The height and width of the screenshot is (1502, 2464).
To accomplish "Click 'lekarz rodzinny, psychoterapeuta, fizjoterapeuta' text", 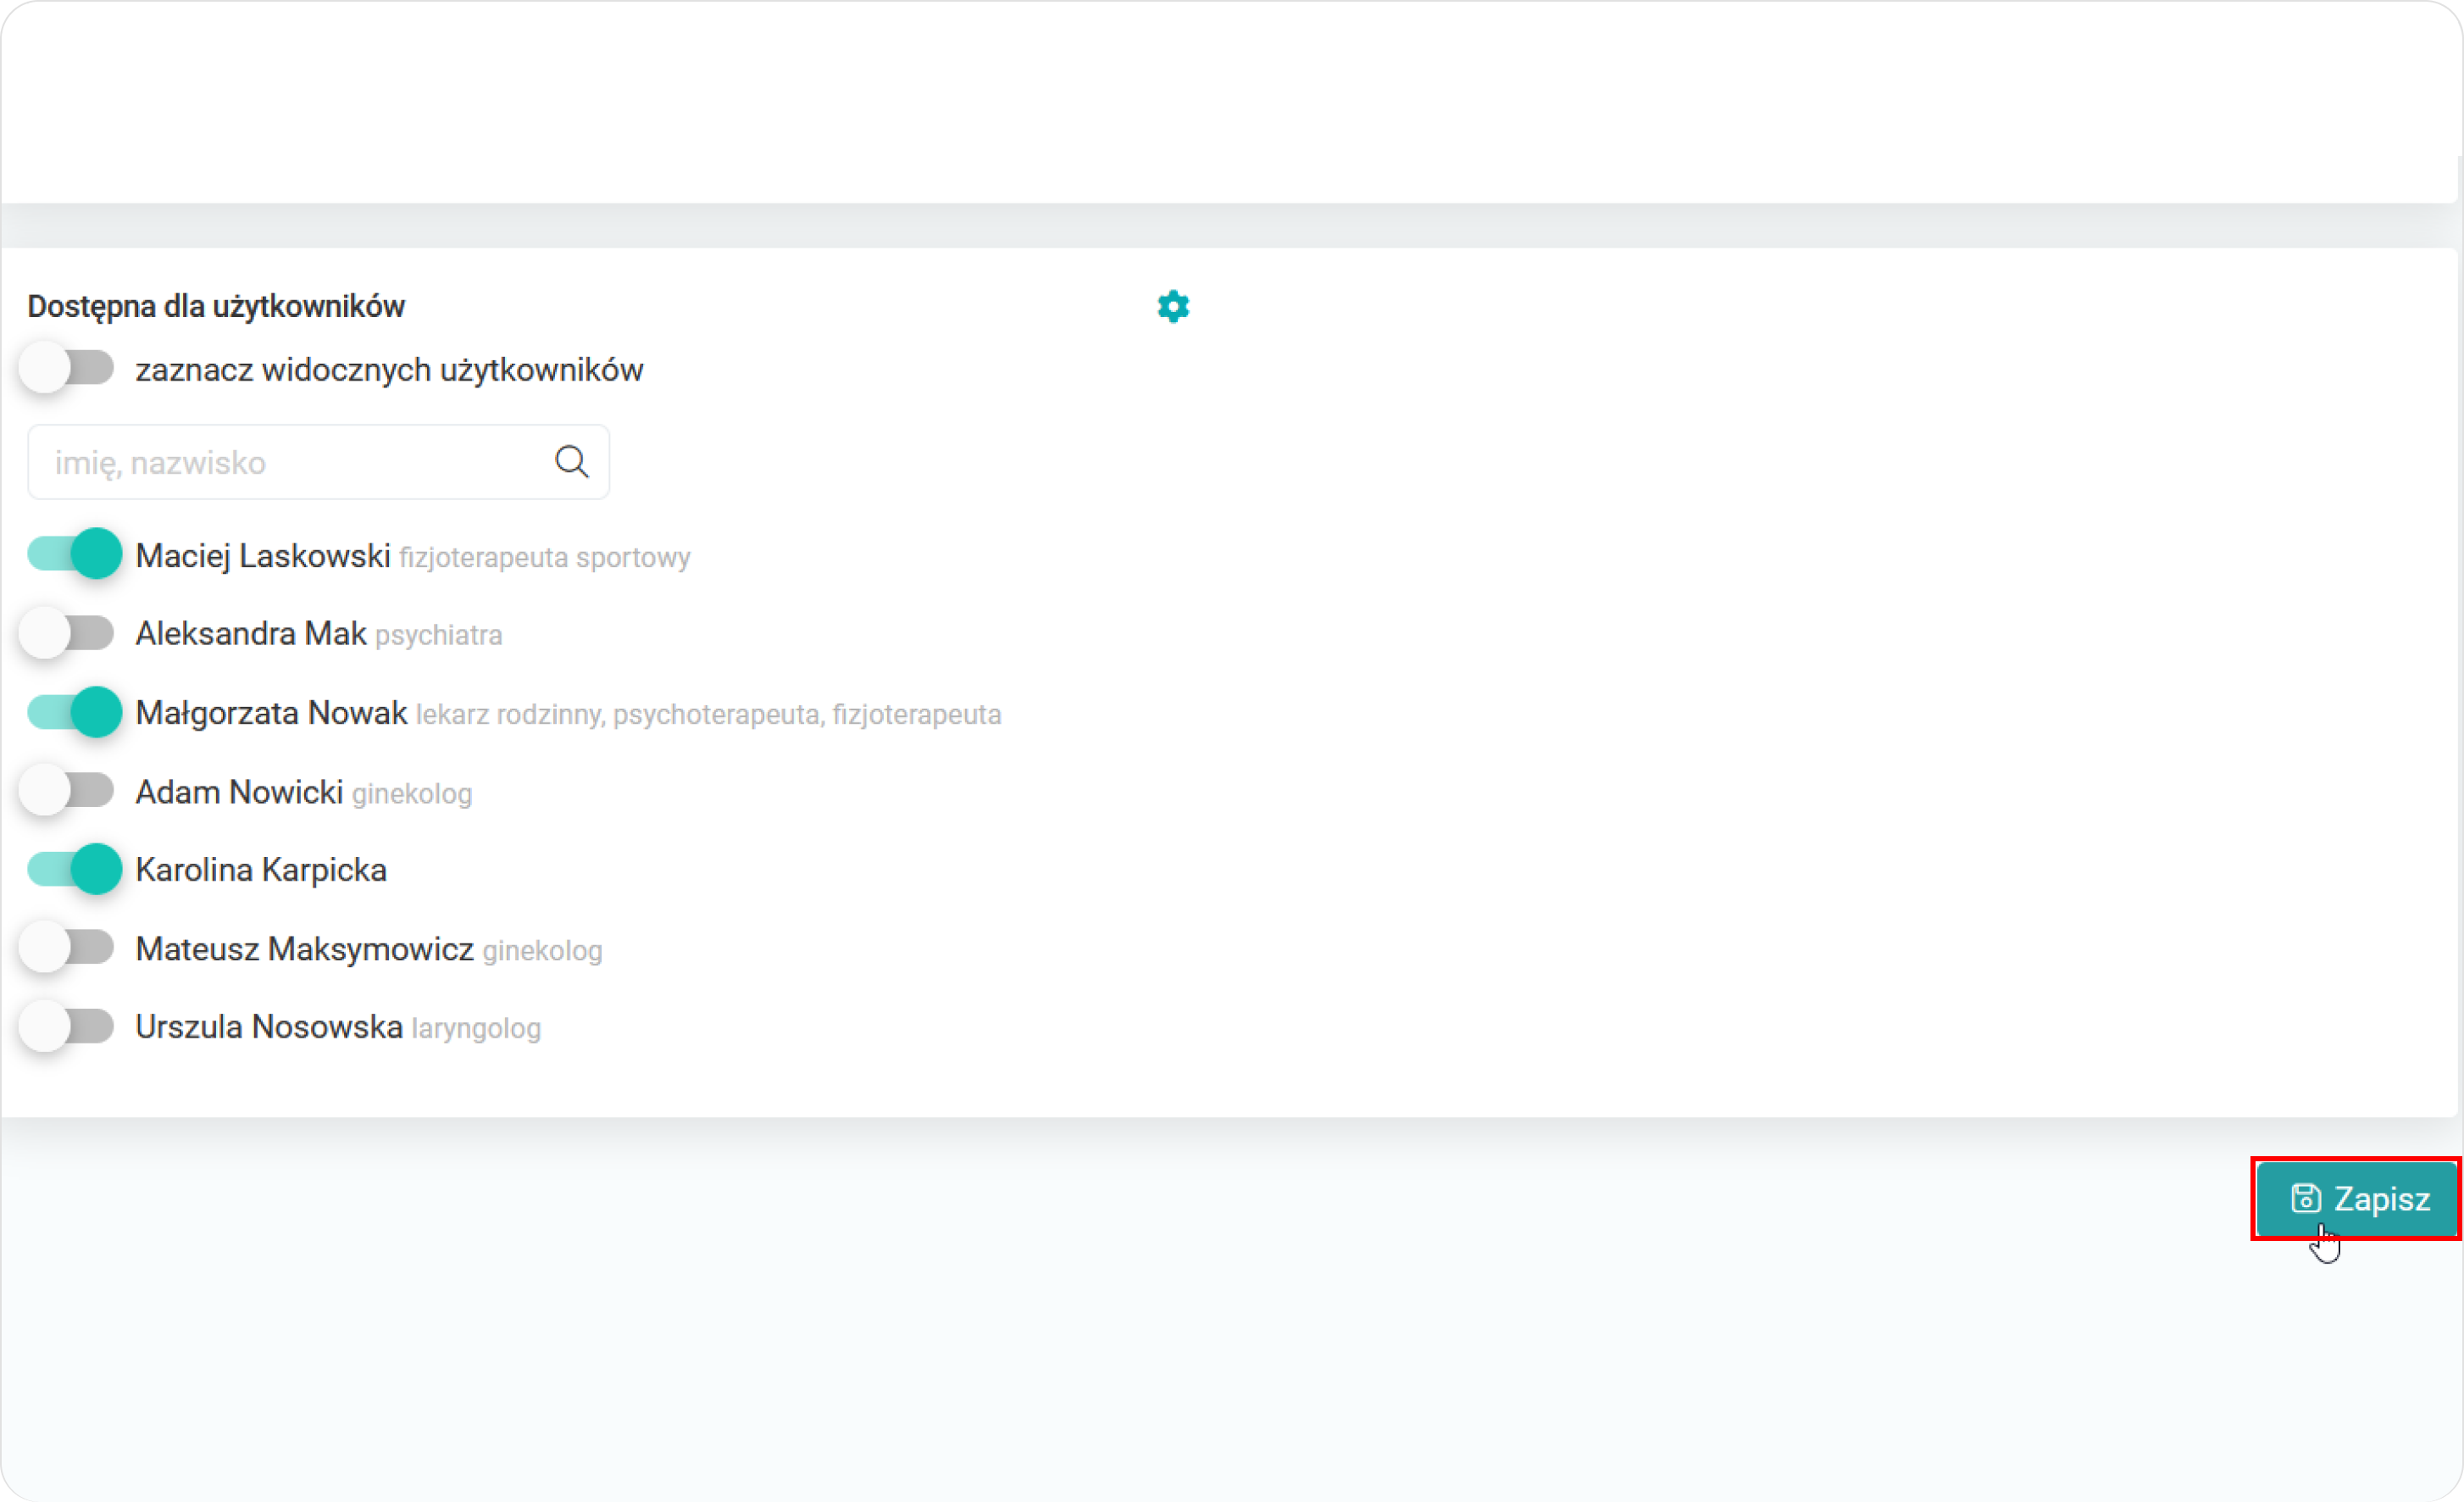I will coord(709,715).
